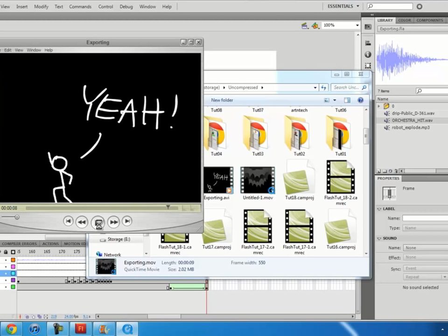This screenshot has width=448, height=336.
Task: Select the Exporting.avi video thumbnail
Action: [218, 180]
